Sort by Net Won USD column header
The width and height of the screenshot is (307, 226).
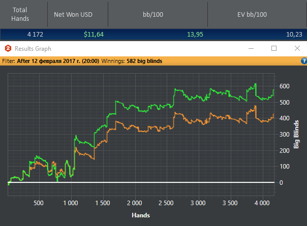pos(73,15)
